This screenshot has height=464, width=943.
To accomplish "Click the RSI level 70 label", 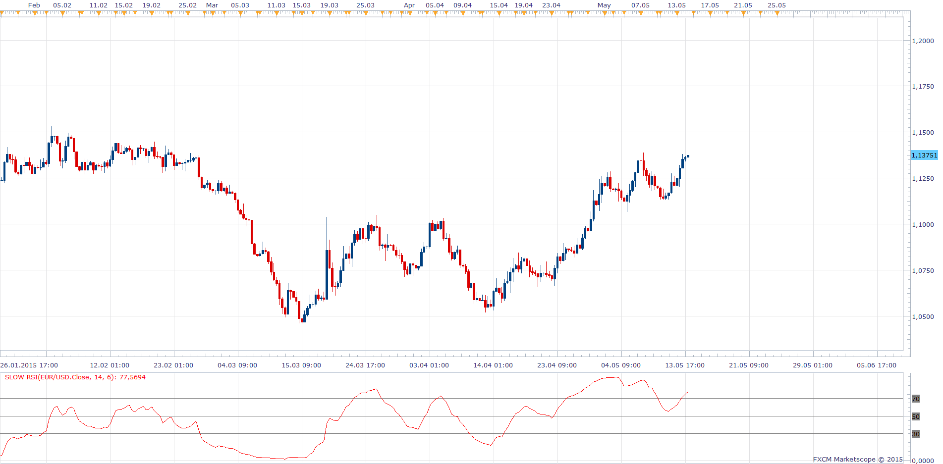I will coord(916,399).
